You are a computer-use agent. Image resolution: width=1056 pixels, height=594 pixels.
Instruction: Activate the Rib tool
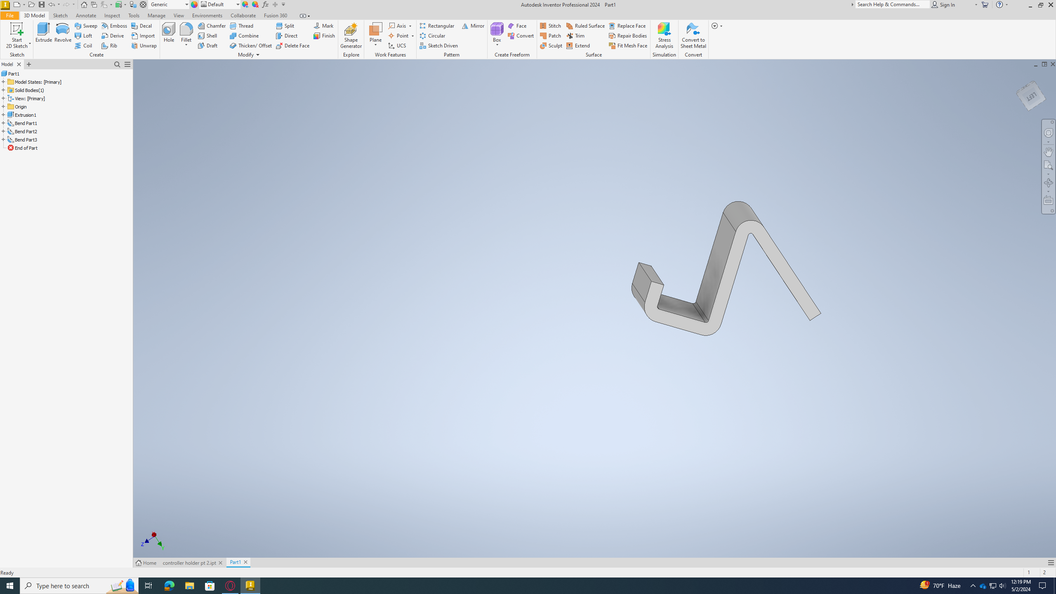[109, 45]
